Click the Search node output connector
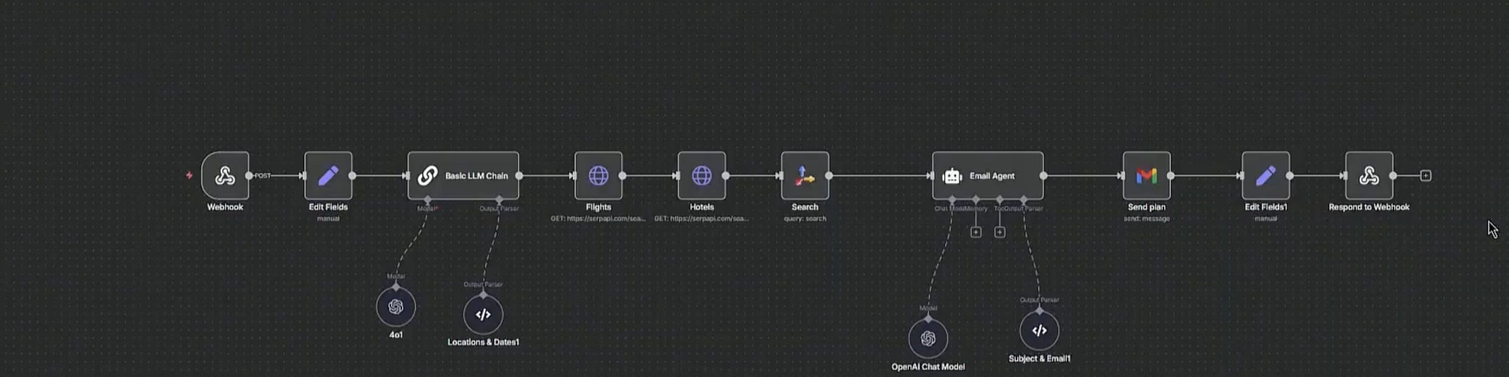Viewport: 1509px width, 377px height. click(x=829, y=176)
